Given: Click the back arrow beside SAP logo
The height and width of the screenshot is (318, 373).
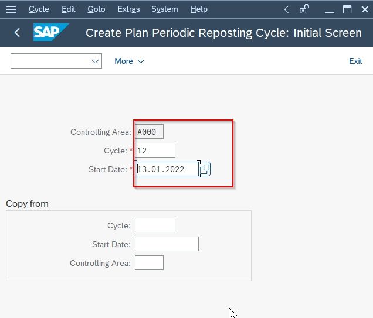Looking at the screenshot, I should [17, 33].
